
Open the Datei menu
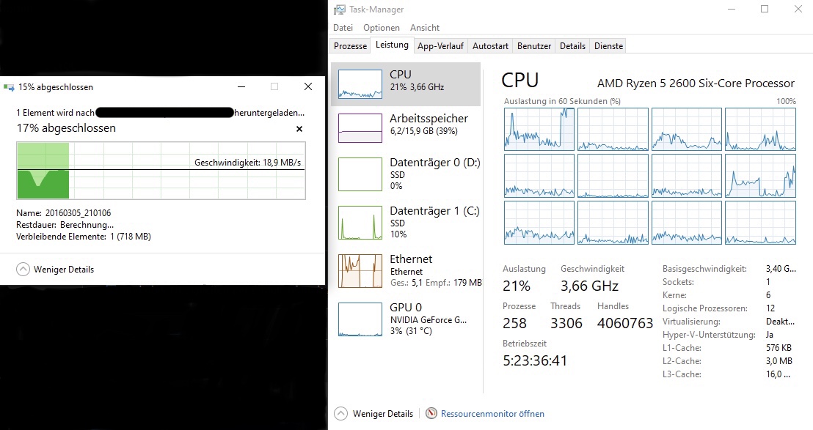pos(343,28)
